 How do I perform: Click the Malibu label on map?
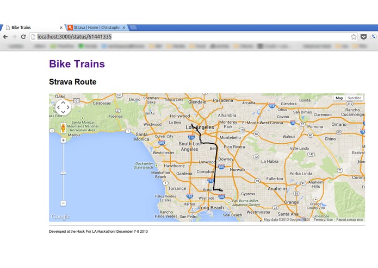[x=74, y=135]
